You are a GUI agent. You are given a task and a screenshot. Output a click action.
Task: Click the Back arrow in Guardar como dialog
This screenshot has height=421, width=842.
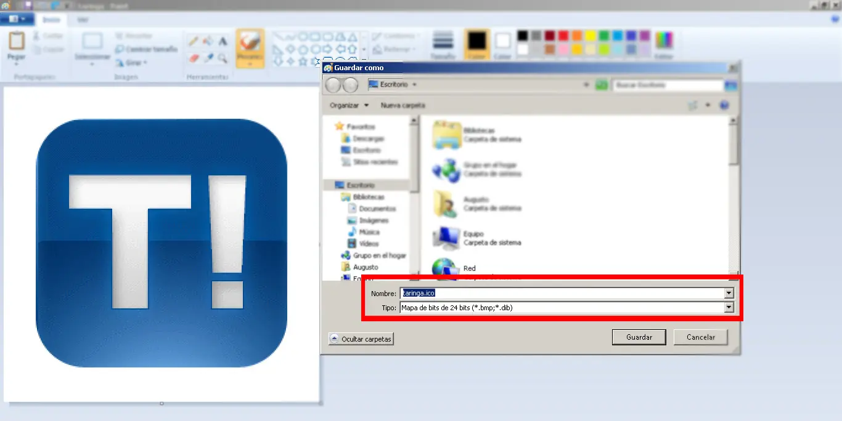click(x=333, y=85)
